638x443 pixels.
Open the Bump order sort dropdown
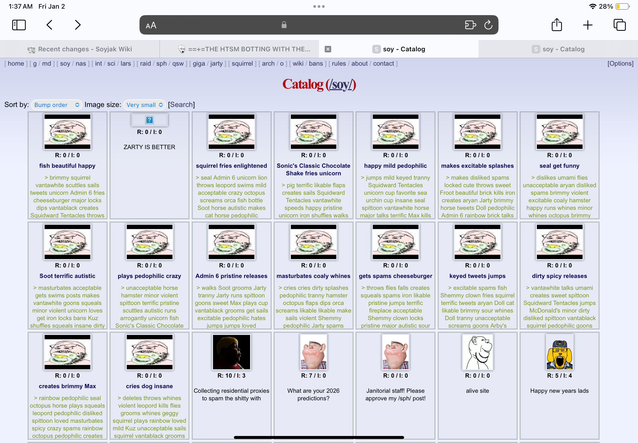coord(57,105)
